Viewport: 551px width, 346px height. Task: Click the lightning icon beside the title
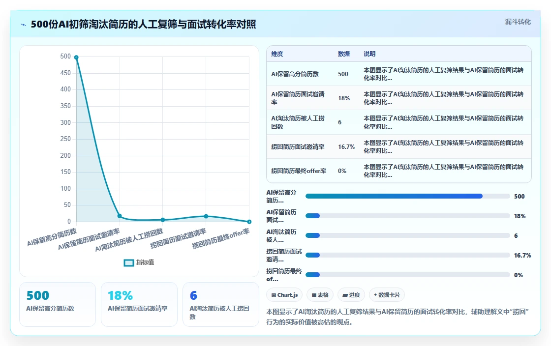pyautogui.click(x=24, y=25)
